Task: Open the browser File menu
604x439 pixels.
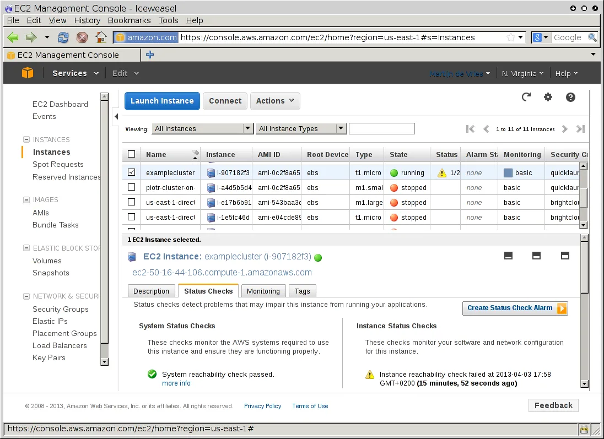Action: 13,20
